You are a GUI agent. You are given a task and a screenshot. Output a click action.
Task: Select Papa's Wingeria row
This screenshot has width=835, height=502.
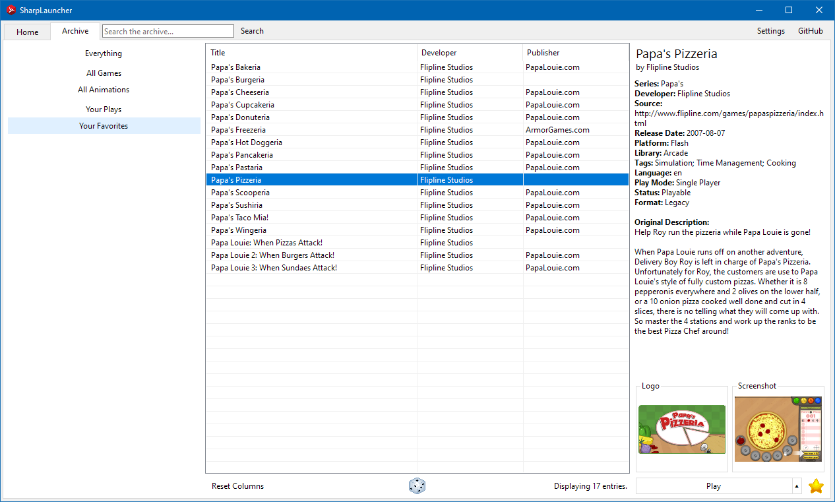417,230
